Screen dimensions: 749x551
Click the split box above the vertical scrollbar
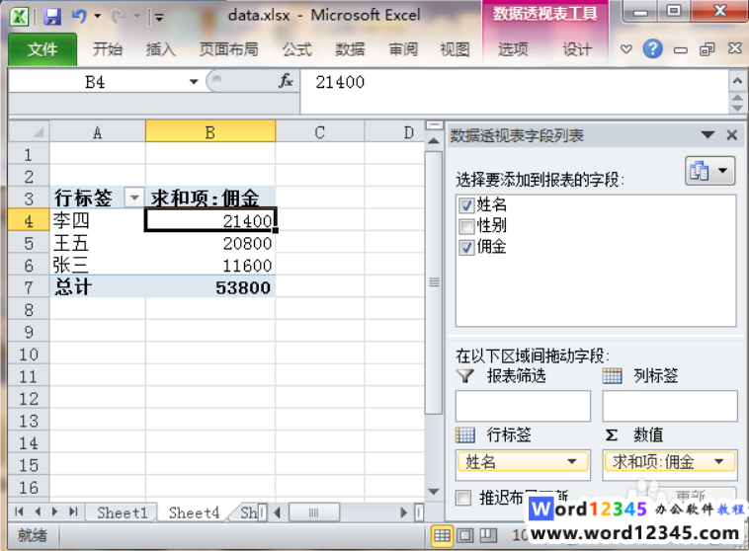434,125
